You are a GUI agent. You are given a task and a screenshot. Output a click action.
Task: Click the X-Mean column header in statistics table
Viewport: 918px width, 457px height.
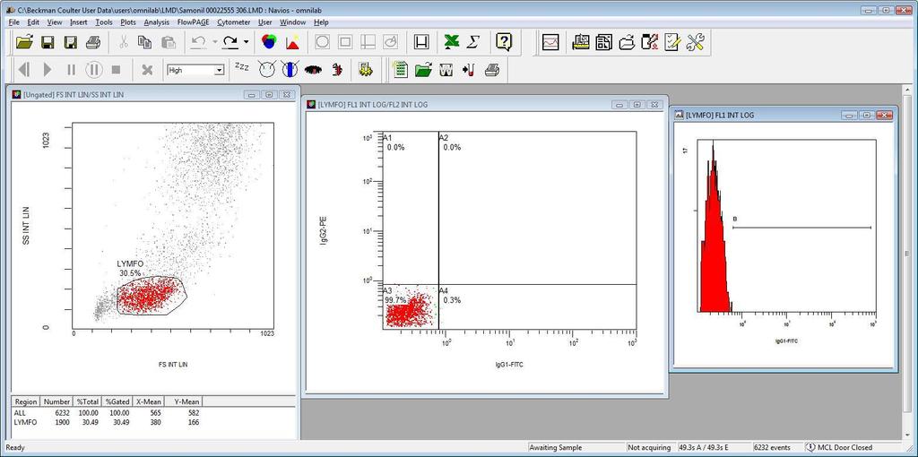148,401
